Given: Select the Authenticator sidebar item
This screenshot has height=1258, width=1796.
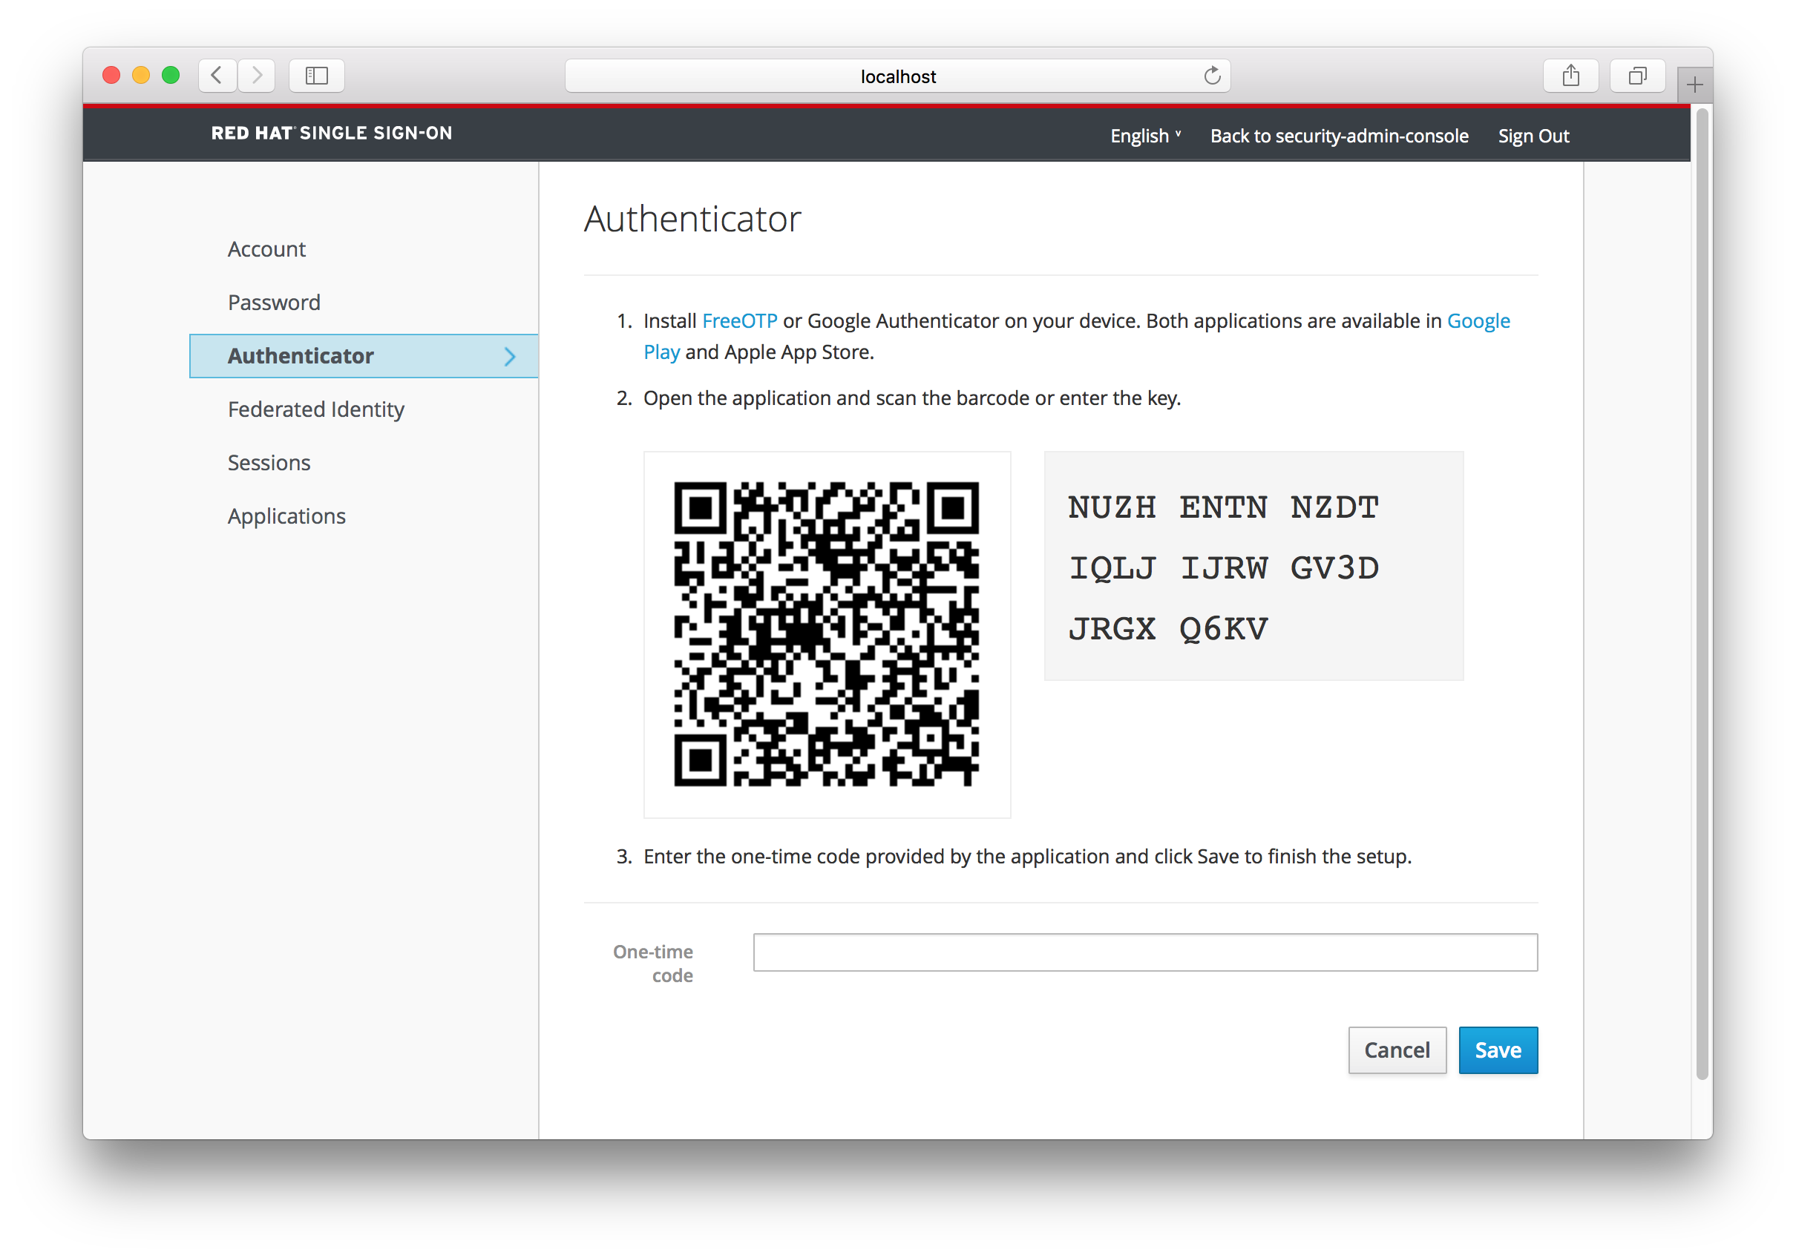Looking at the screenshot, I should coord(364,356).
